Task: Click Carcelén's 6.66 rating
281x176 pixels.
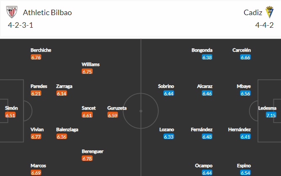Action: (x=245, y=58)
